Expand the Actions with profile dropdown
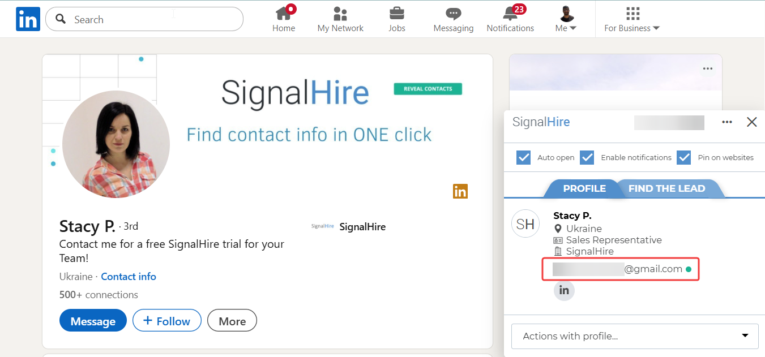This screenshot has width=765, height=357. [x=635, y=336]
